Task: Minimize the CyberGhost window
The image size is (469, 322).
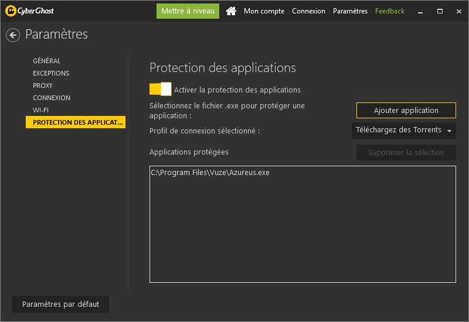Action: 420,11
